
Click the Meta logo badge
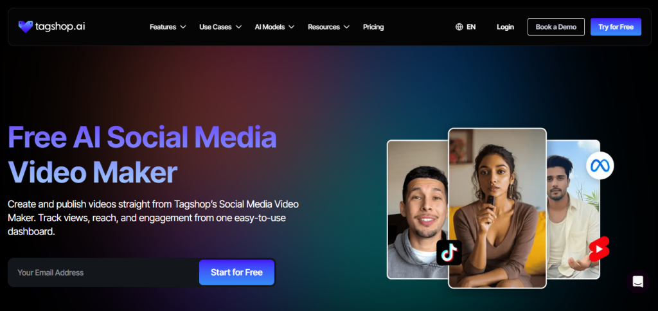tap(600, 166)
